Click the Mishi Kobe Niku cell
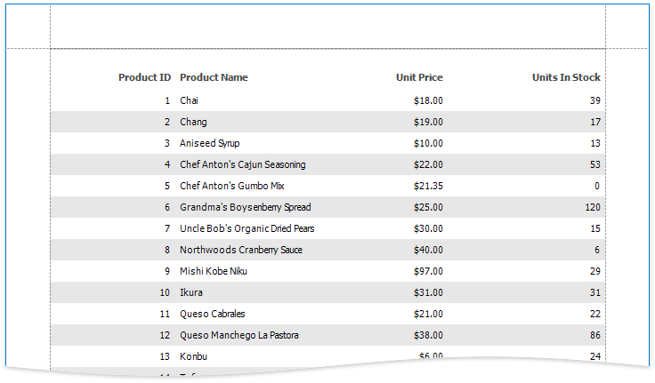 click(x=212, y=271)
